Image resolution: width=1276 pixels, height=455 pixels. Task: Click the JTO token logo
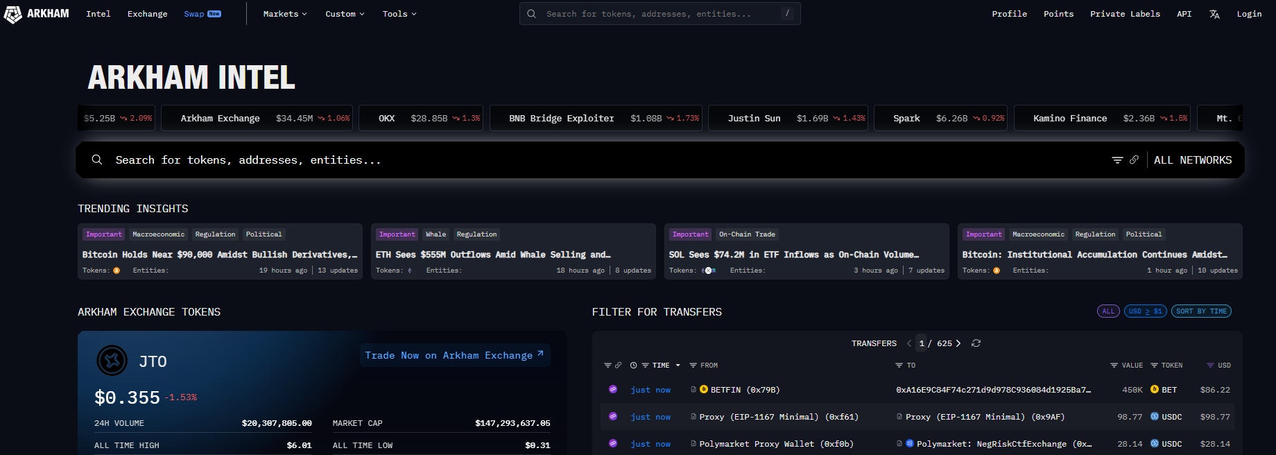112,361
